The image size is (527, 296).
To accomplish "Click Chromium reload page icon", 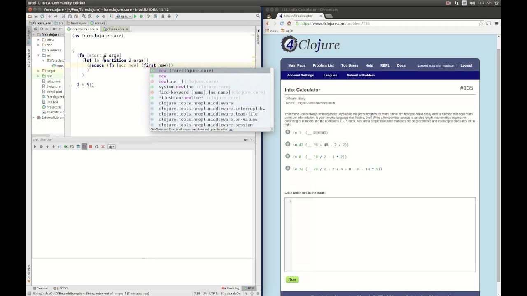I will pyautogui.click(x=282, y=23).
